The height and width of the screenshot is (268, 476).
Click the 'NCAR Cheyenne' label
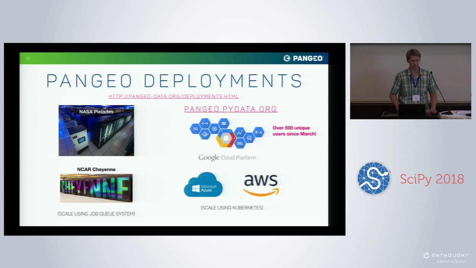(96, 169)
